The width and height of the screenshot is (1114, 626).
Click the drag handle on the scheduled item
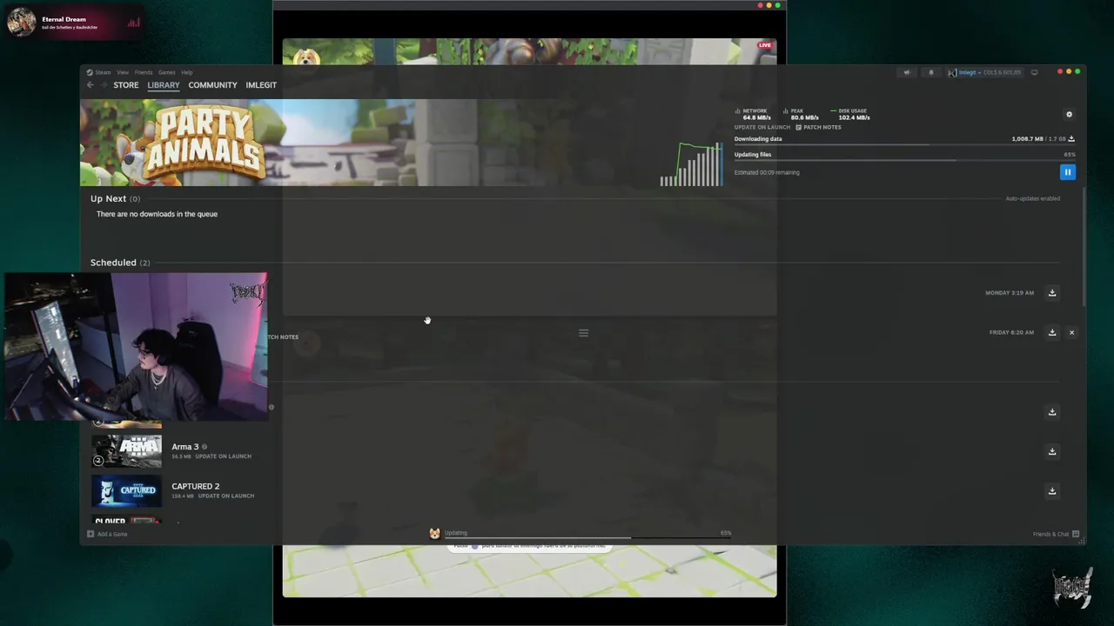point(584,332)
